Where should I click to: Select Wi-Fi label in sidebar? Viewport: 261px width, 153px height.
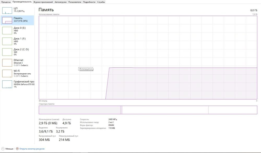point(17,71)
